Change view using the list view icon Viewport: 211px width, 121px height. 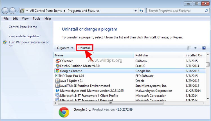189,48
